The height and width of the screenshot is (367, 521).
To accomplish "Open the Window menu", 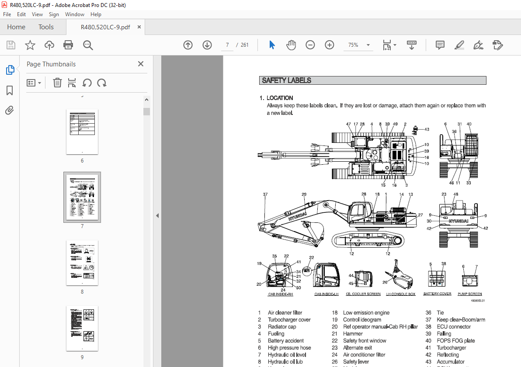I will point(74,14).
